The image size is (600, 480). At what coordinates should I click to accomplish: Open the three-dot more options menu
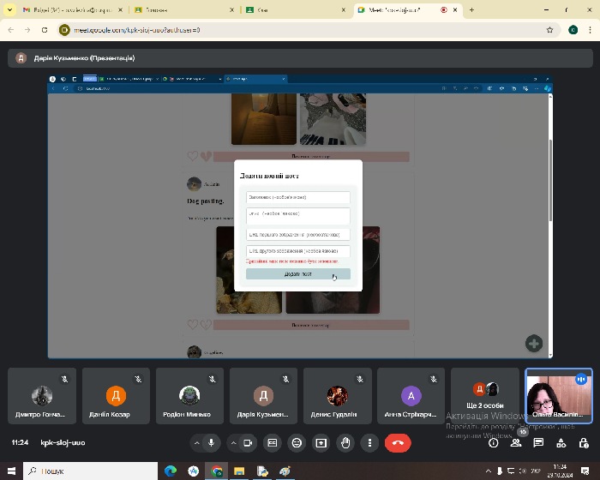click(369, 443)
